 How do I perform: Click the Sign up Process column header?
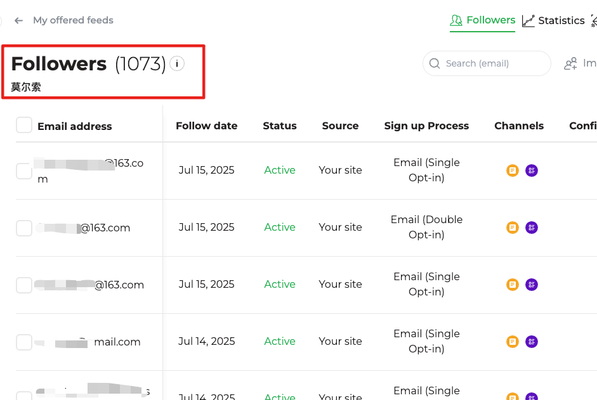pyautogui.click(x=426, y=126)
